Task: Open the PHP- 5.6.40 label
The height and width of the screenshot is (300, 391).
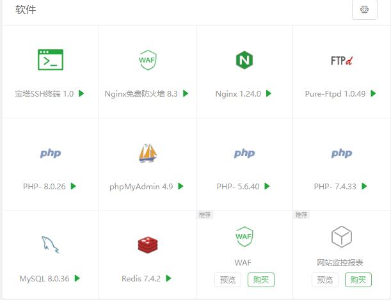Action: (238, 186)
